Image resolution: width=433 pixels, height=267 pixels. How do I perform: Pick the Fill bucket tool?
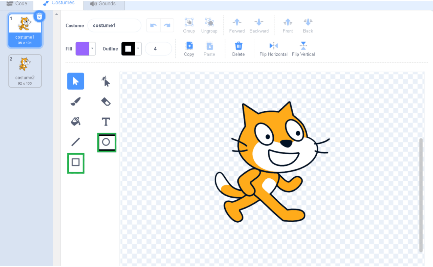[75, 121]
